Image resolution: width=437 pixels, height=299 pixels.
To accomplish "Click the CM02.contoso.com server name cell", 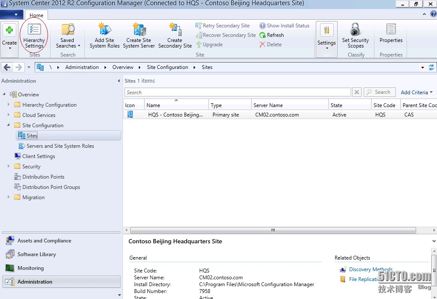I will 277,115.
